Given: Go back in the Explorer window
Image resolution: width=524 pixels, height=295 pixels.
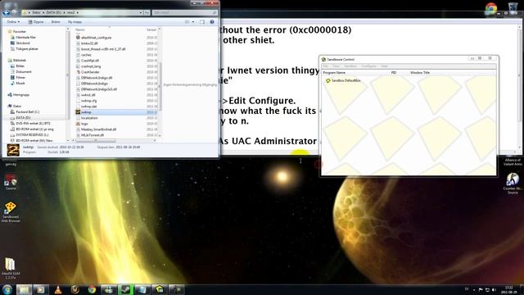Looking at the screenshot, I should 7,13.
